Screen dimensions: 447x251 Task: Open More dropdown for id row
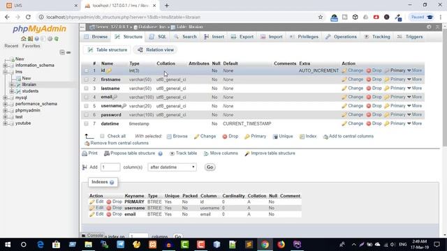point(414,70)
